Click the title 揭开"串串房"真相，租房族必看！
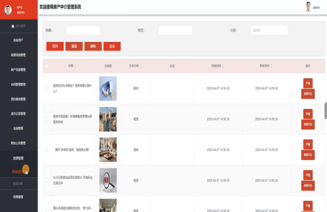327x212 pixels. tap(72, 150)
